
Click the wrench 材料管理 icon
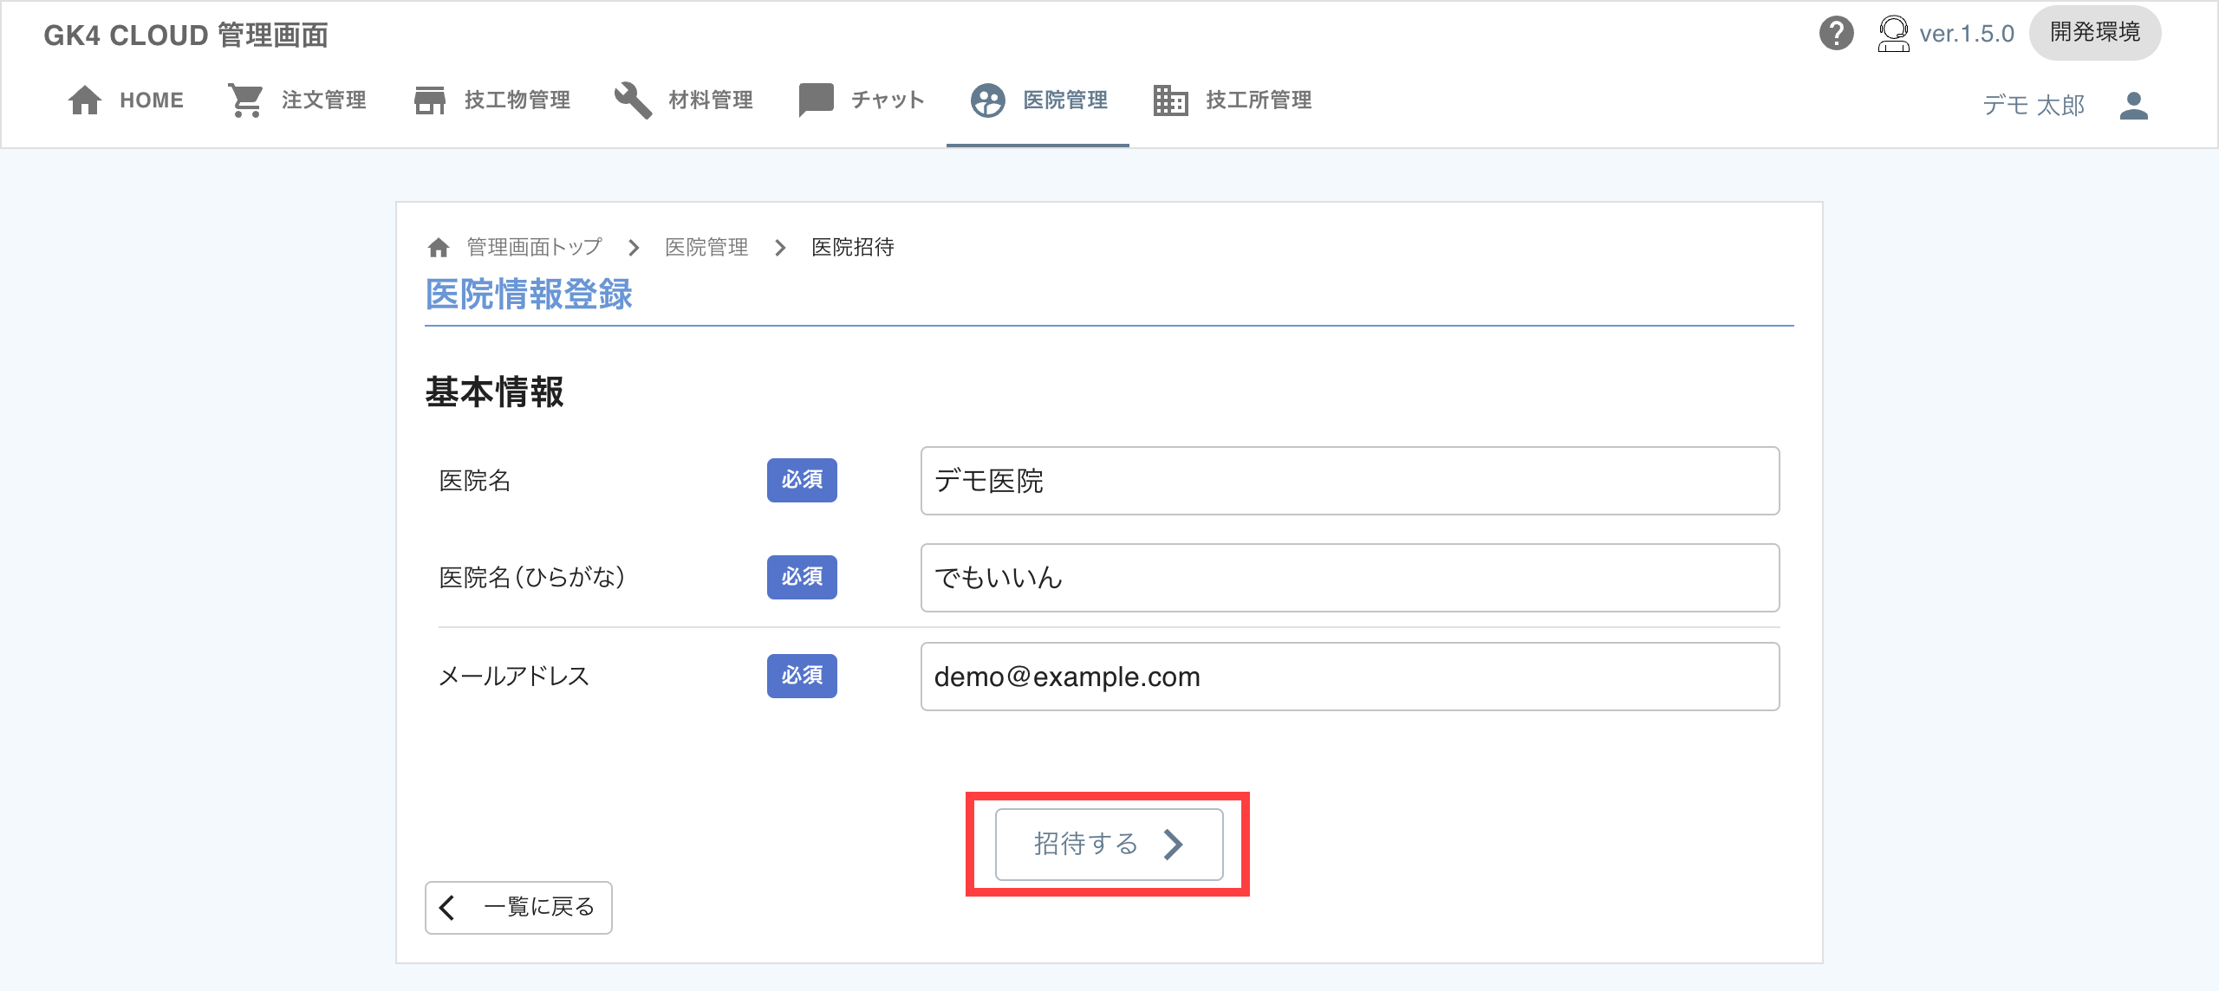633,100
